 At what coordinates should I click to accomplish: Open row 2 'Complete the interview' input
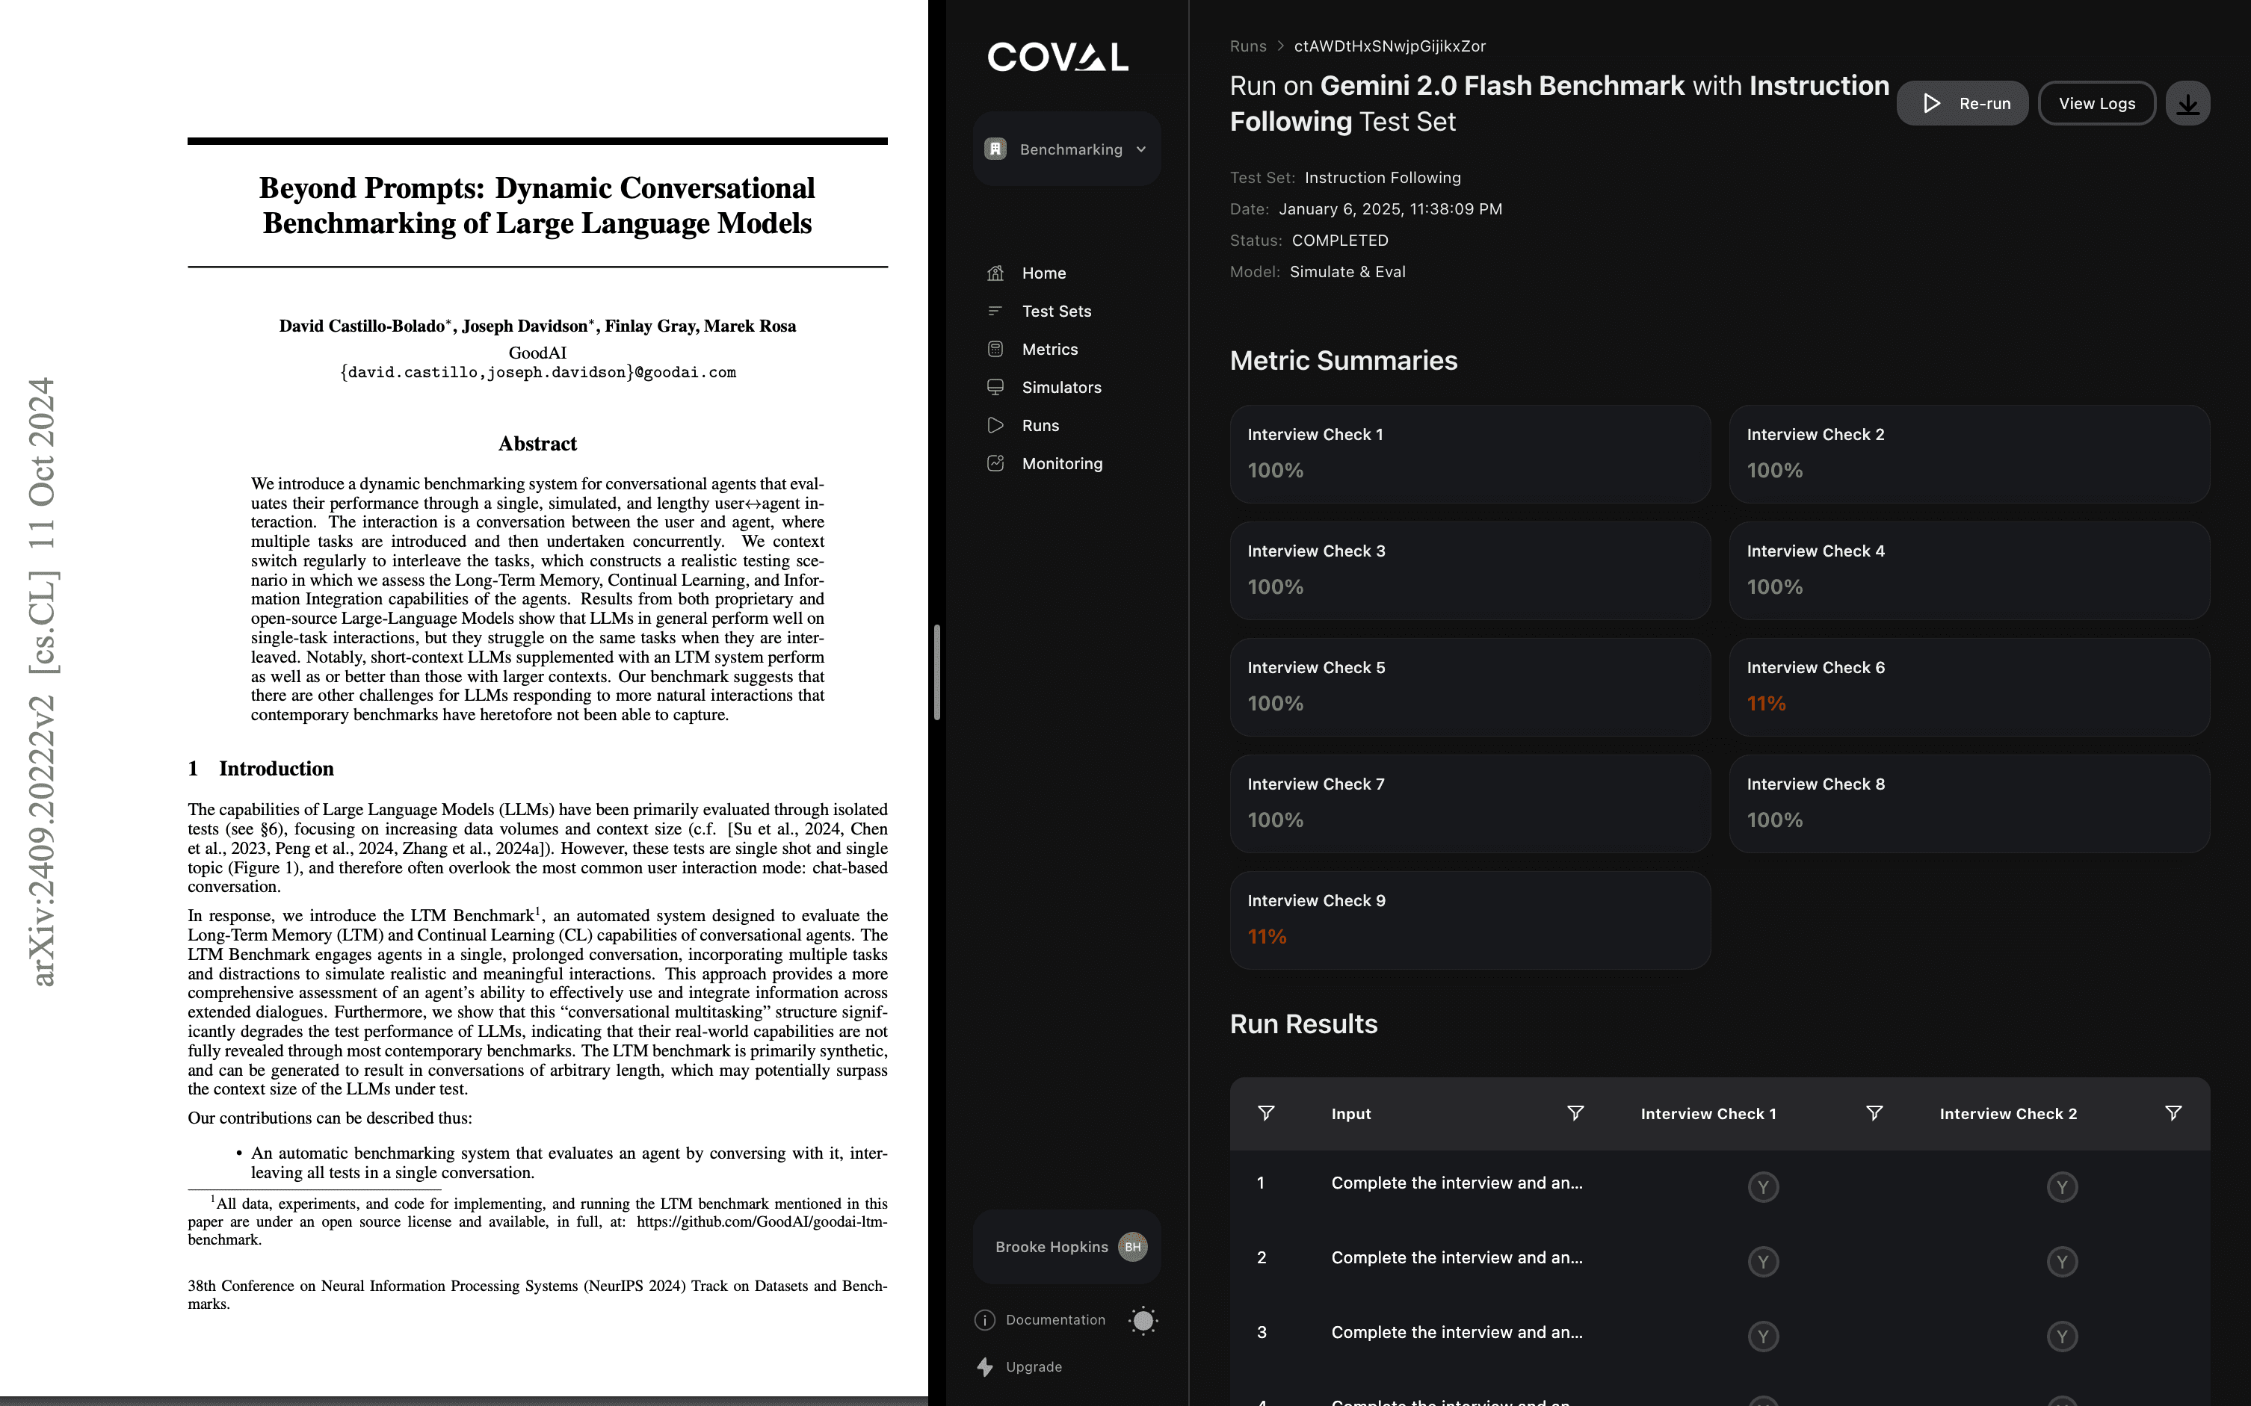[x=1457, y=1257]
